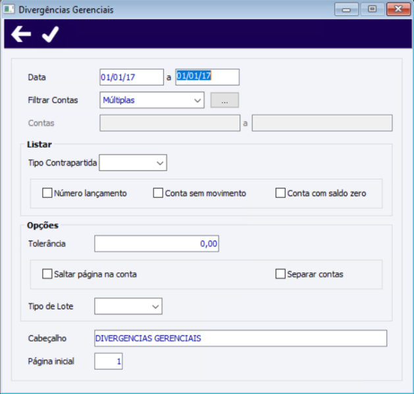The width and height of the screenshot is (414, 394).
Task: Close the Divergências Gerenciais window
Action: click(x=398, y=9)
